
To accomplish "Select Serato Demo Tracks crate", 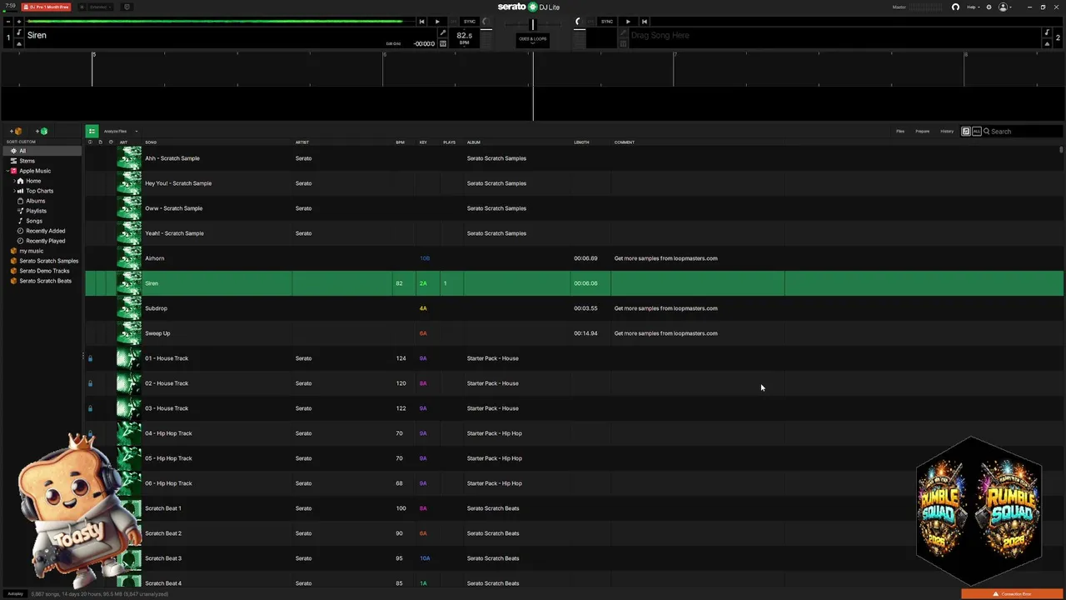I will pyautogui.click(x=44, y=271).
